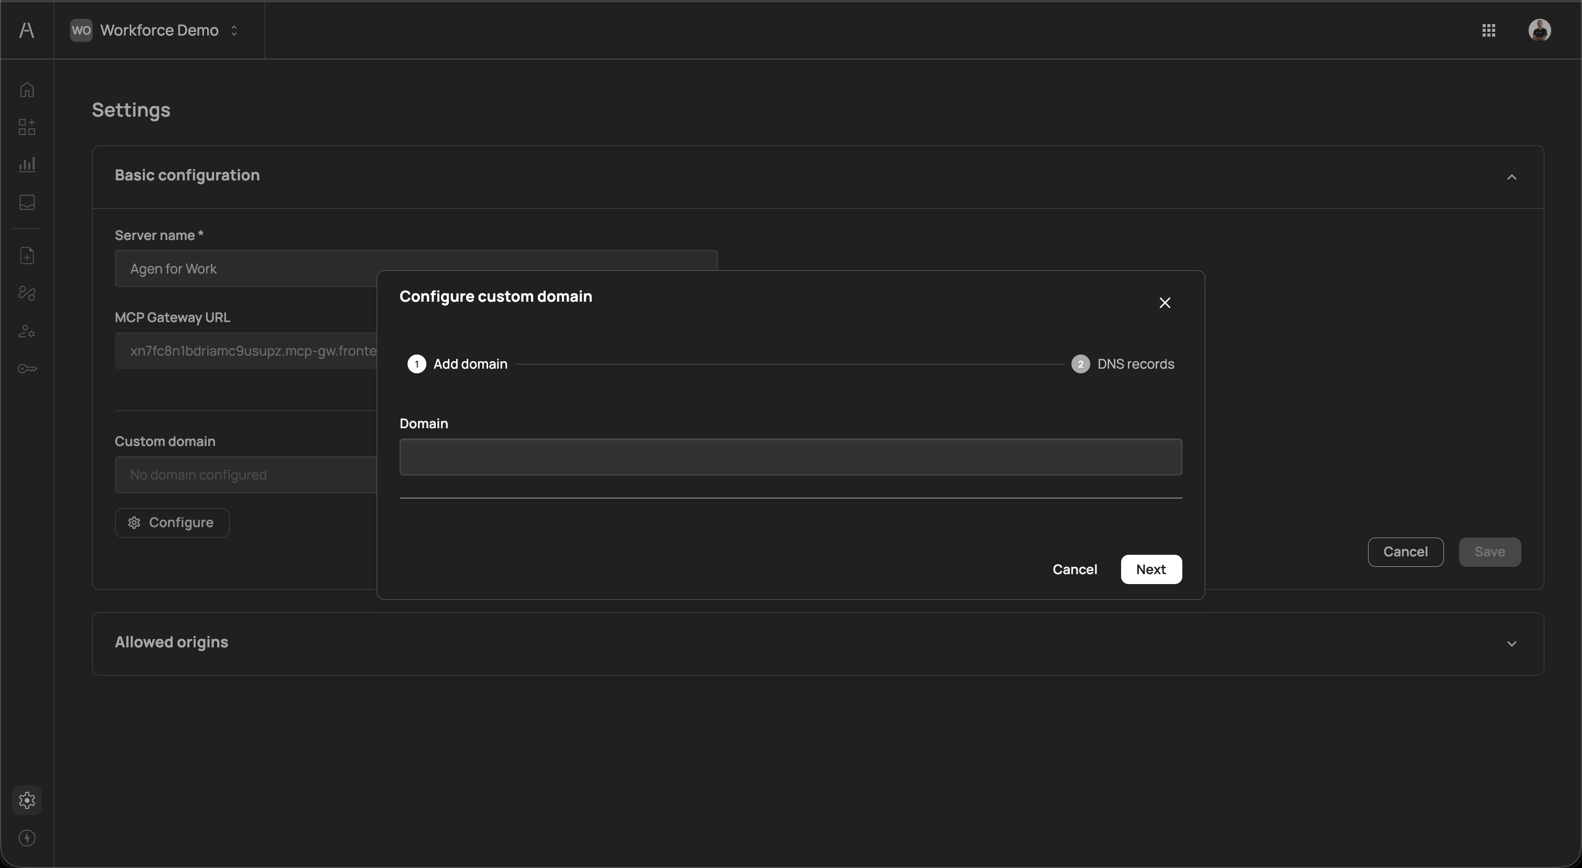Open the analytics bar chart icon
The image size is (1582, 868).
pos(27,164)
